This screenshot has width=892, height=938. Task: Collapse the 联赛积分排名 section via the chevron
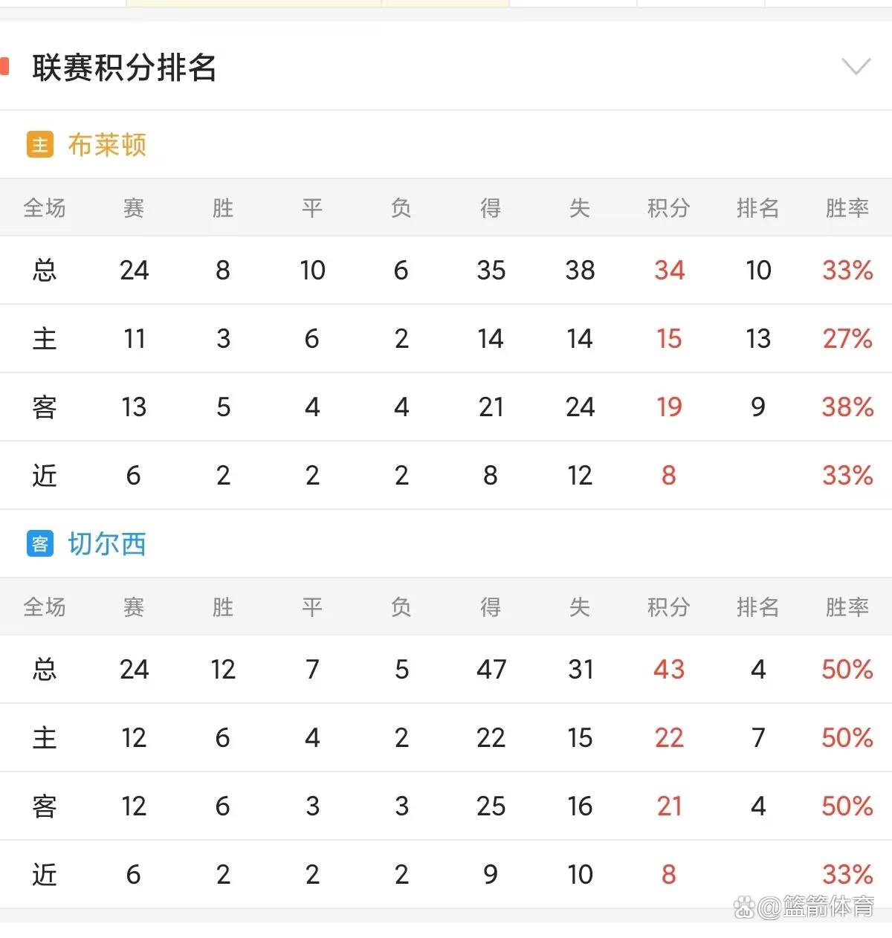856,67
